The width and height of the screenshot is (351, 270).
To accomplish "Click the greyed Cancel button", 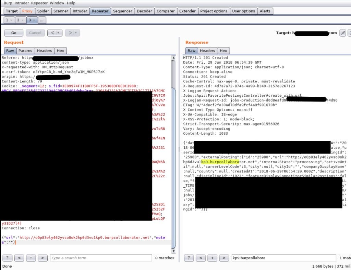I will [35, 33].
